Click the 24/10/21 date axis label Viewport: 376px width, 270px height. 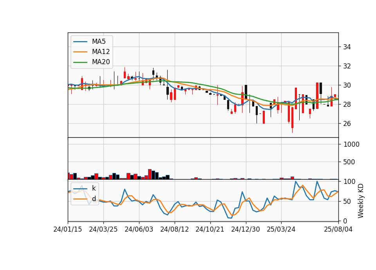tap(210, 229)
